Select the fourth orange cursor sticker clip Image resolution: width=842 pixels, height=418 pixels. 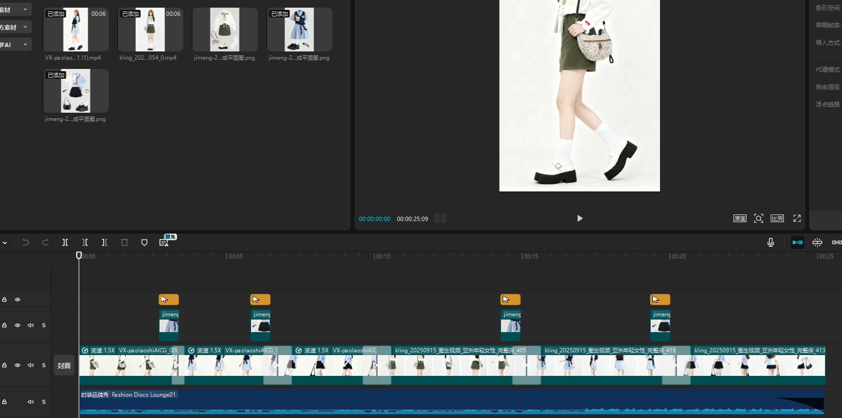point(660,300)
